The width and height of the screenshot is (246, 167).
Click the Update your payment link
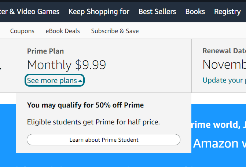click(x=224, y=80)
